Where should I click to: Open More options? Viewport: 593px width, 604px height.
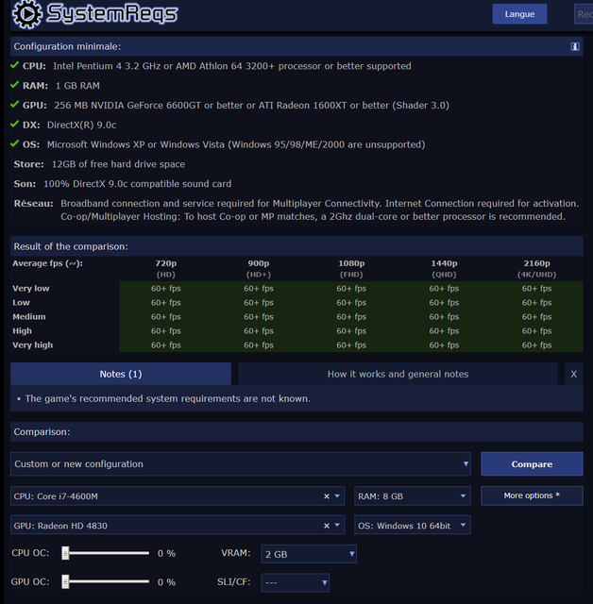(x=532, y=495)
